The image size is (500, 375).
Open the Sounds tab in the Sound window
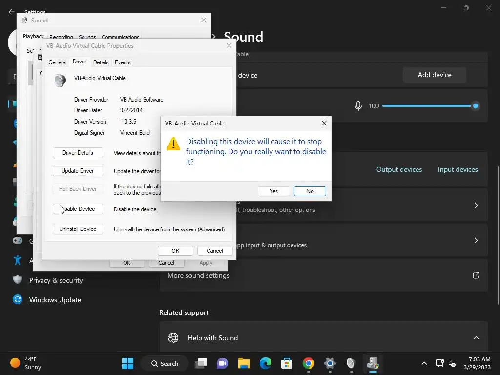click(87, 37)
